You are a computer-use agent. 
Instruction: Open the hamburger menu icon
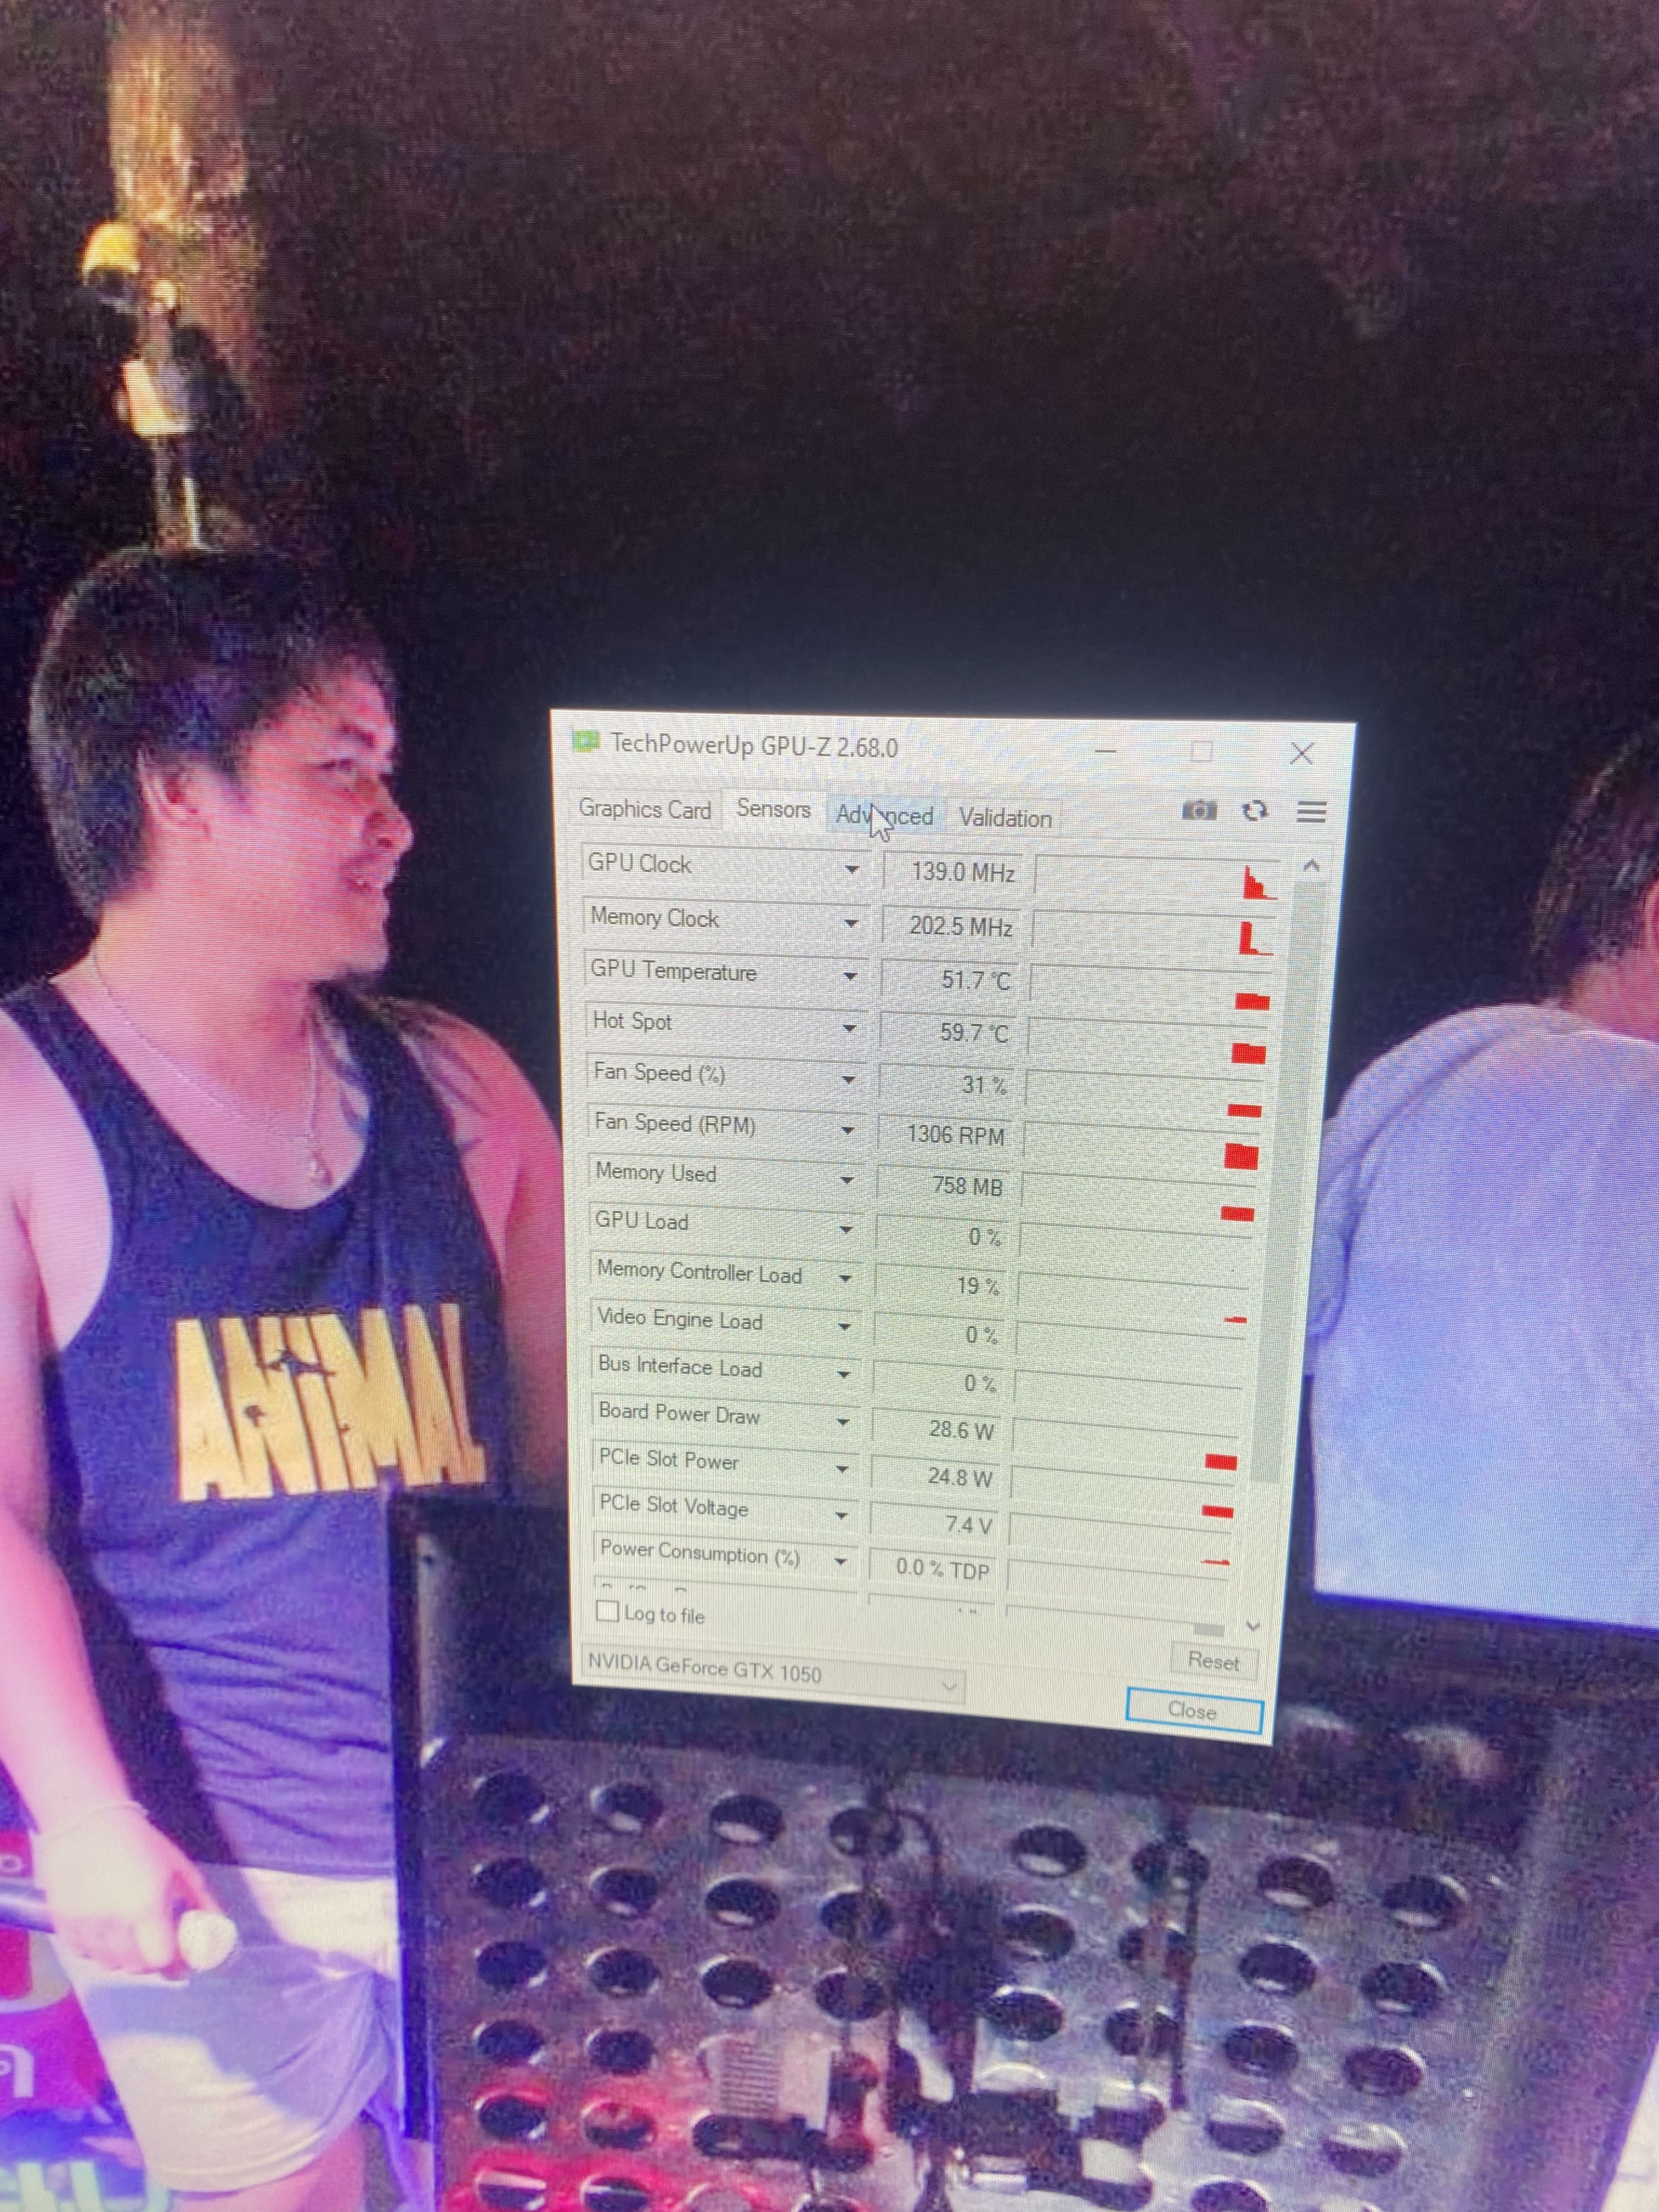(x=1311, y=812)
